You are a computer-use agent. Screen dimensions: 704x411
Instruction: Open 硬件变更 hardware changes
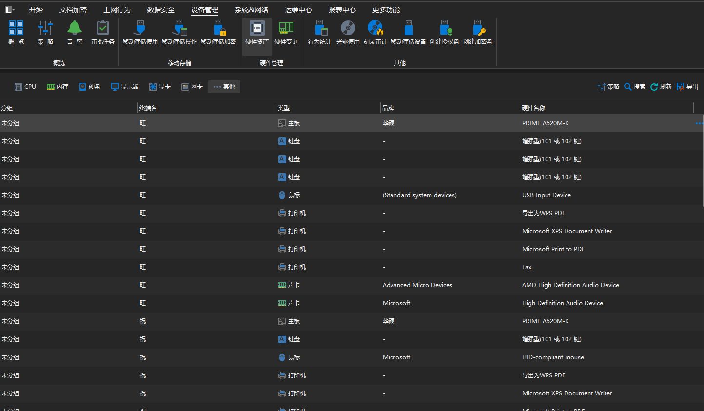click(x=286, y=33)
